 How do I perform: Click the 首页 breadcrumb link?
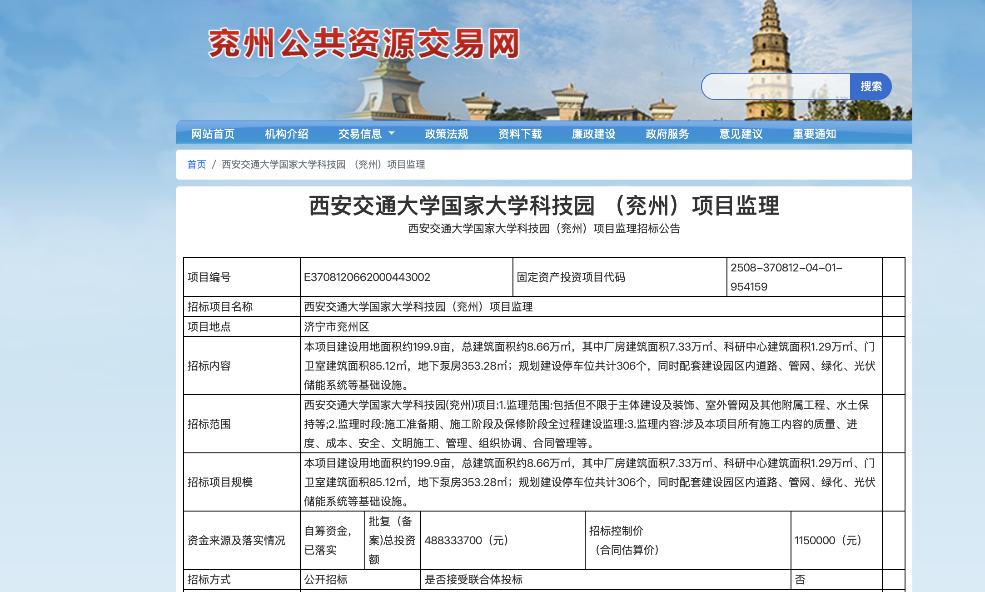(x=196, y=165)
